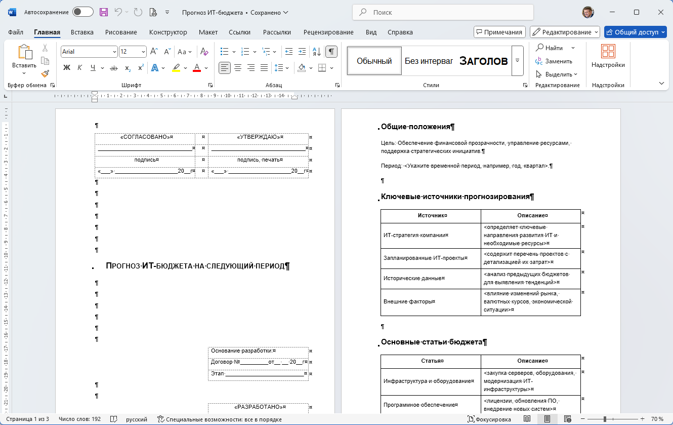The image size is (673, 425).
Task: Click the Примечания button
Action: [499, 32]
